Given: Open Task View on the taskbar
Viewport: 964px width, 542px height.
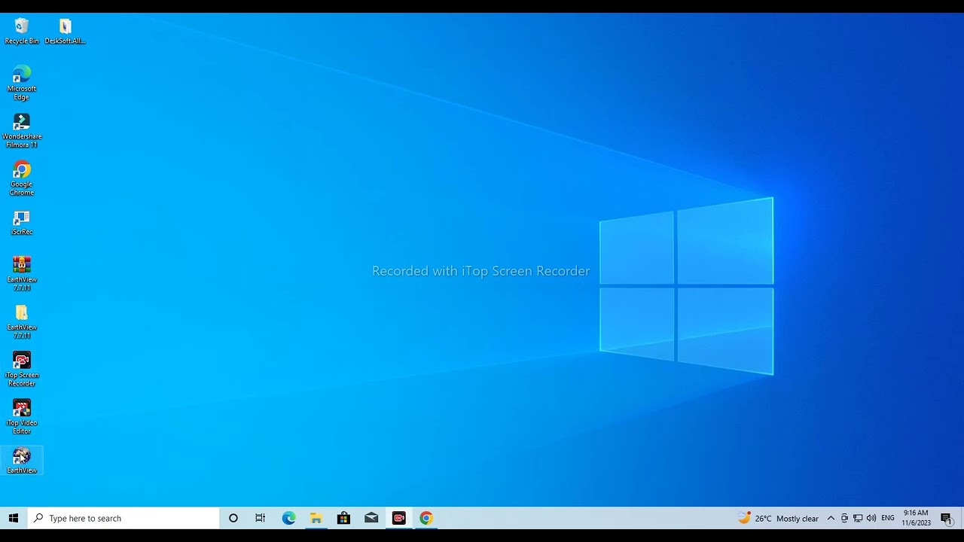Looking at the screenshot, I should [261, 518].
